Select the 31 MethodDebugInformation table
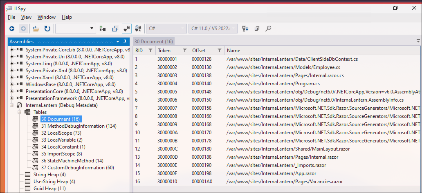The image size is (422, 193). pos(73,126)
